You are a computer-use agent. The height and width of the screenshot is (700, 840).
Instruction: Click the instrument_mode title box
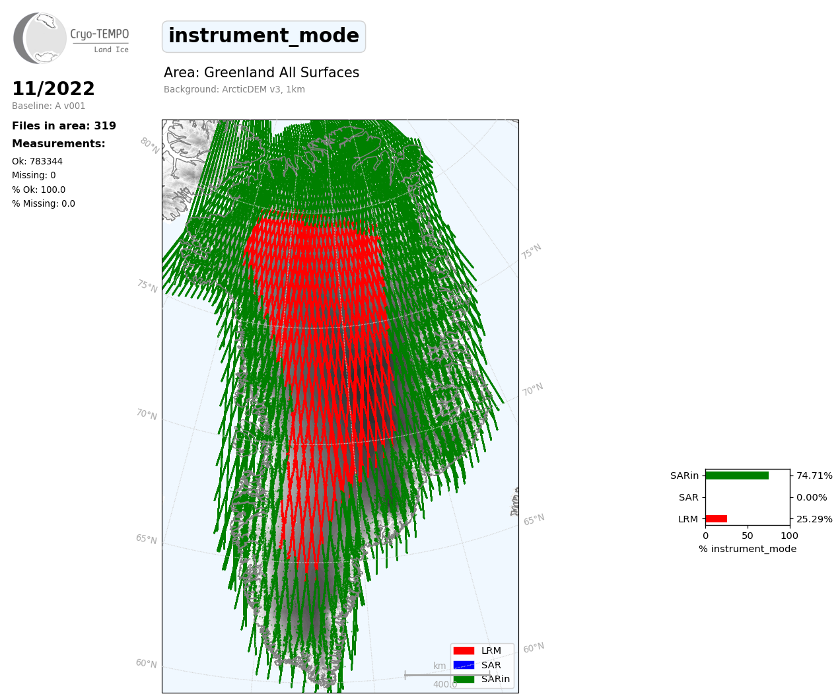pos(263,36)
